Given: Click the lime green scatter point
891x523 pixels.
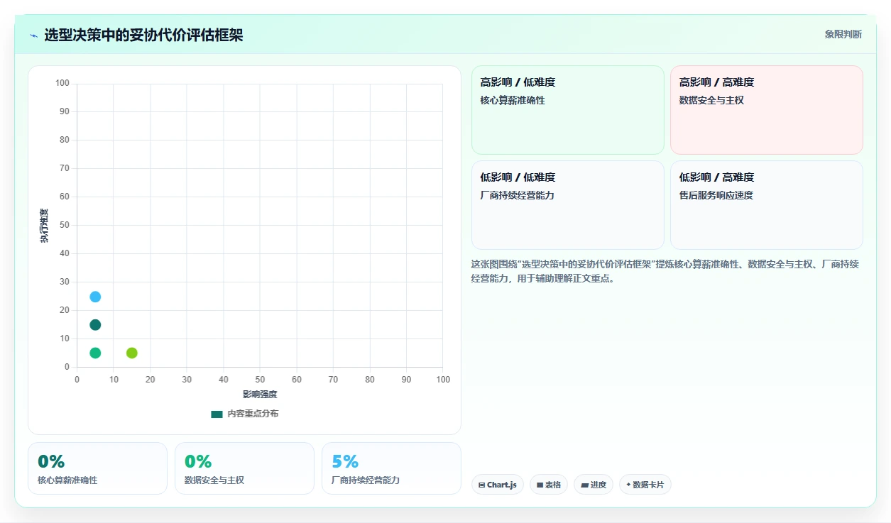Looking at the screenshot, I should point(132,353).
